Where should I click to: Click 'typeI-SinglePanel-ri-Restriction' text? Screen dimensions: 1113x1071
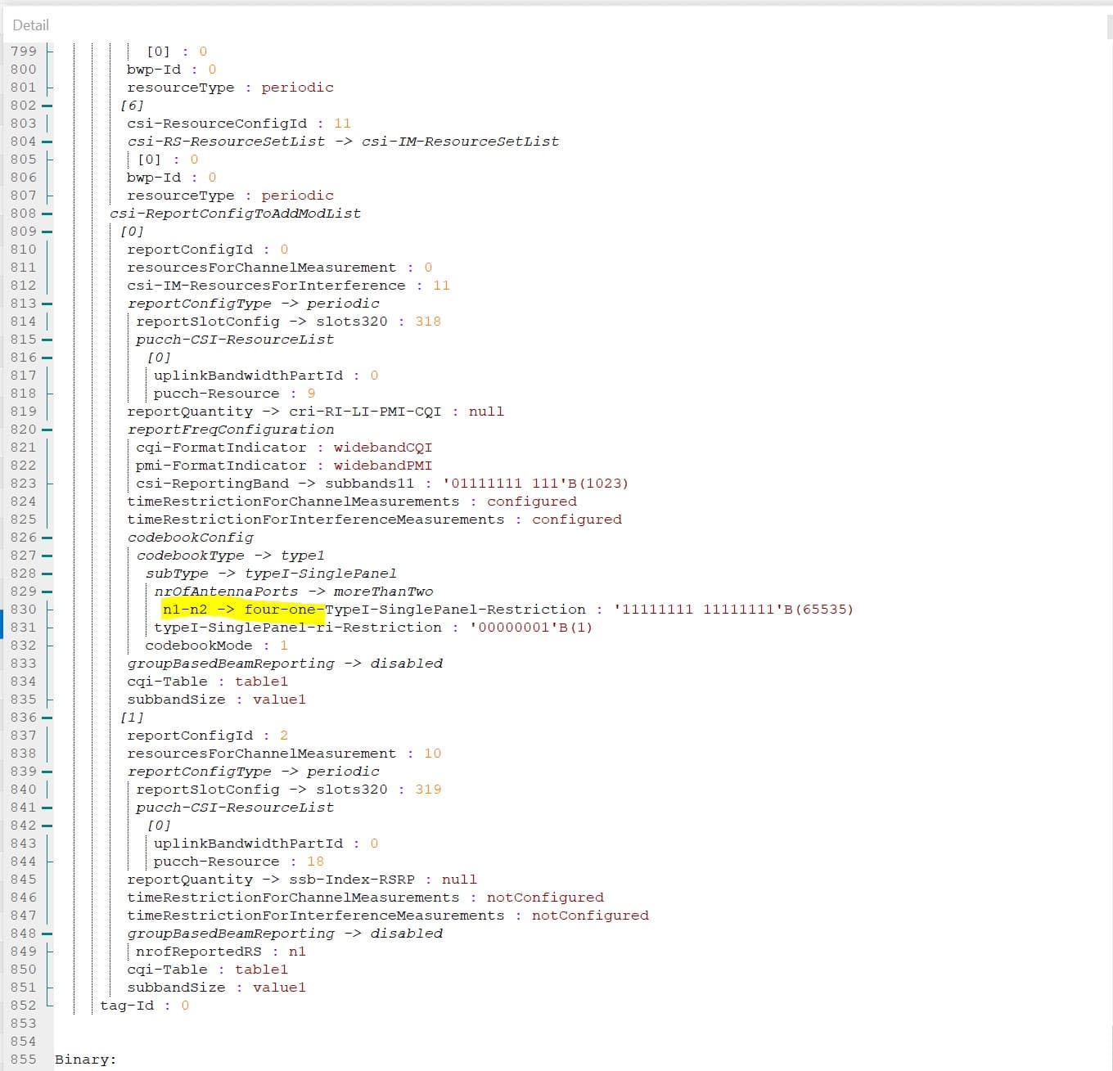[x=298, y=628]
